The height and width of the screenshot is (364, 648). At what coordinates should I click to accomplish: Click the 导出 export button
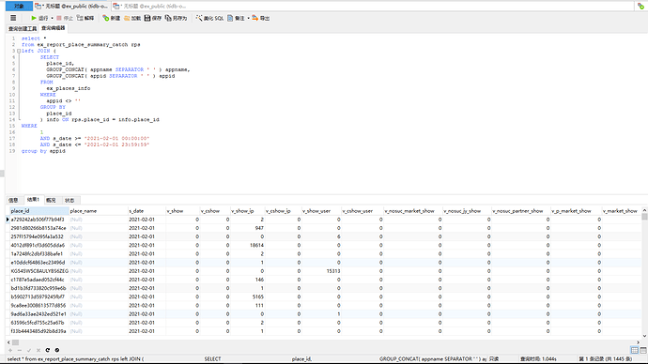tap(261, 18)
